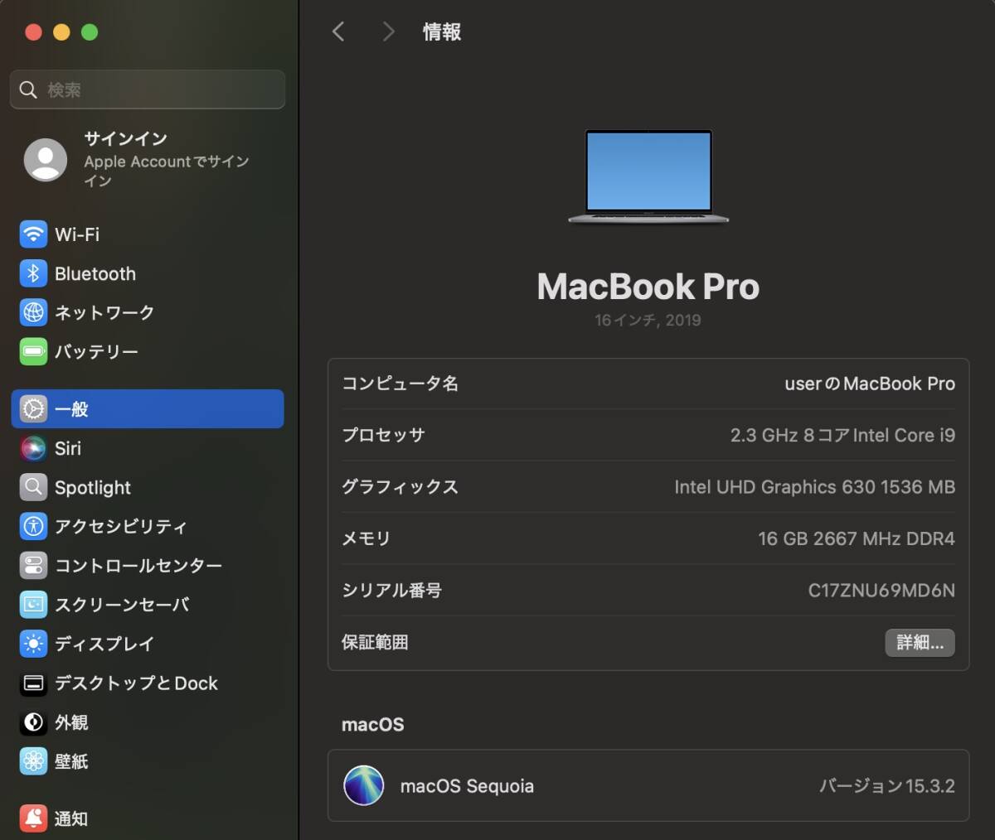Click the yellow minimize window button

pyautogui.click(x=61, y=32)
